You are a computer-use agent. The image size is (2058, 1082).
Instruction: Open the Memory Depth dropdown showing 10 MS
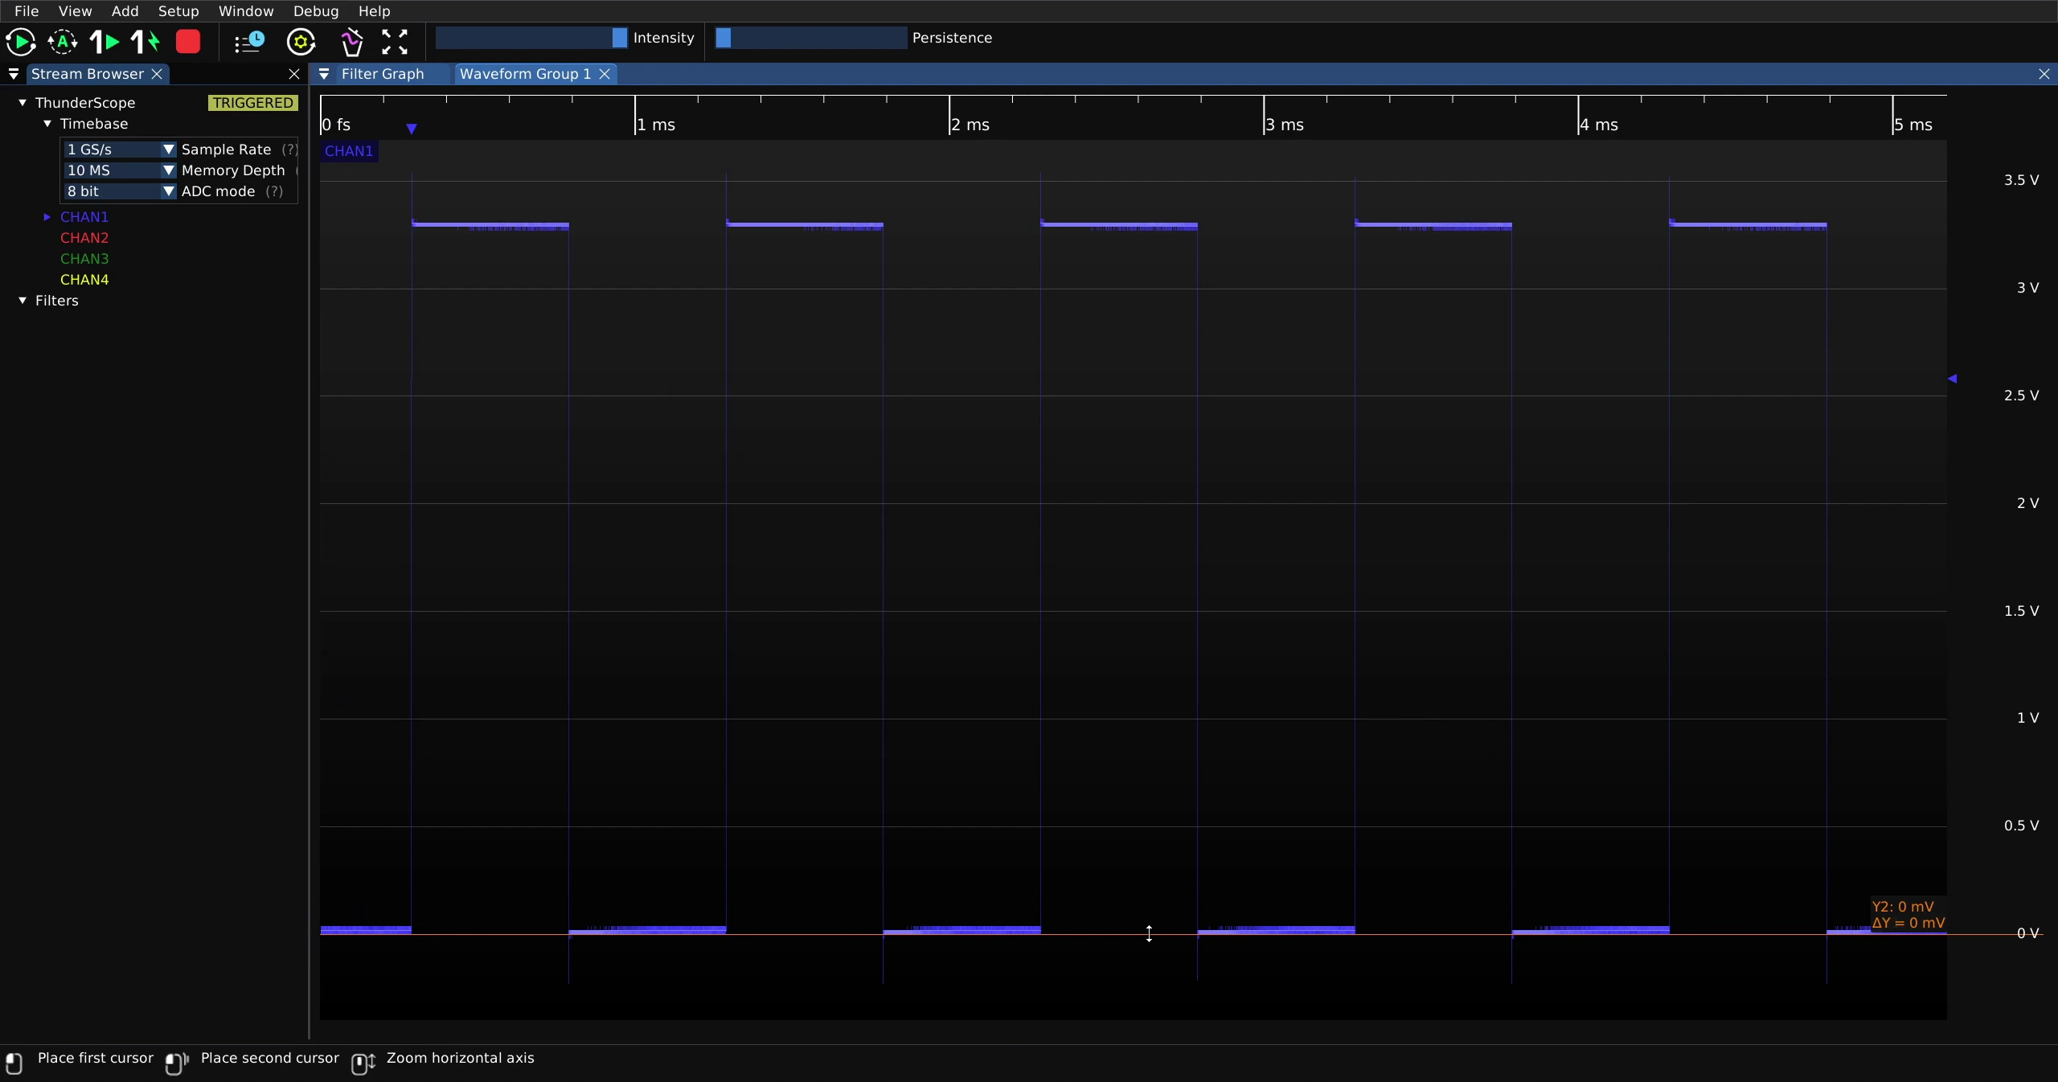click(120, 170)
